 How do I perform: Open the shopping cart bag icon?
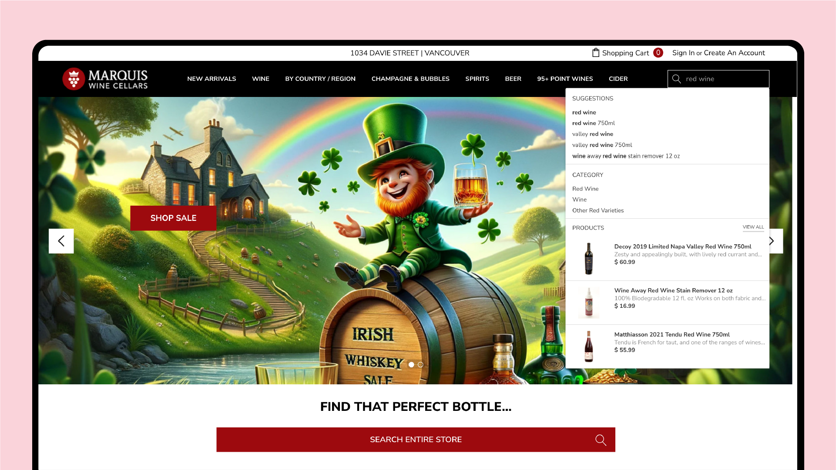click(596, 53)
